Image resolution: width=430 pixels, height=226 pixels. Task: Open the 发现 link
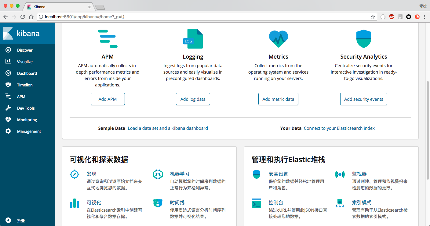pos(92,174)
